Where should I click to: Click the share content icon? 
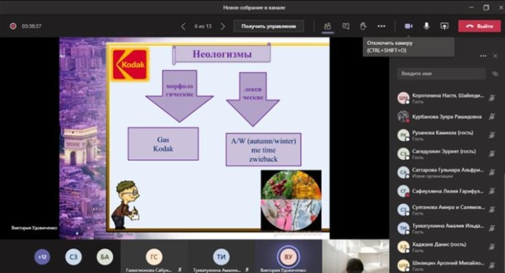pos(444,26)
